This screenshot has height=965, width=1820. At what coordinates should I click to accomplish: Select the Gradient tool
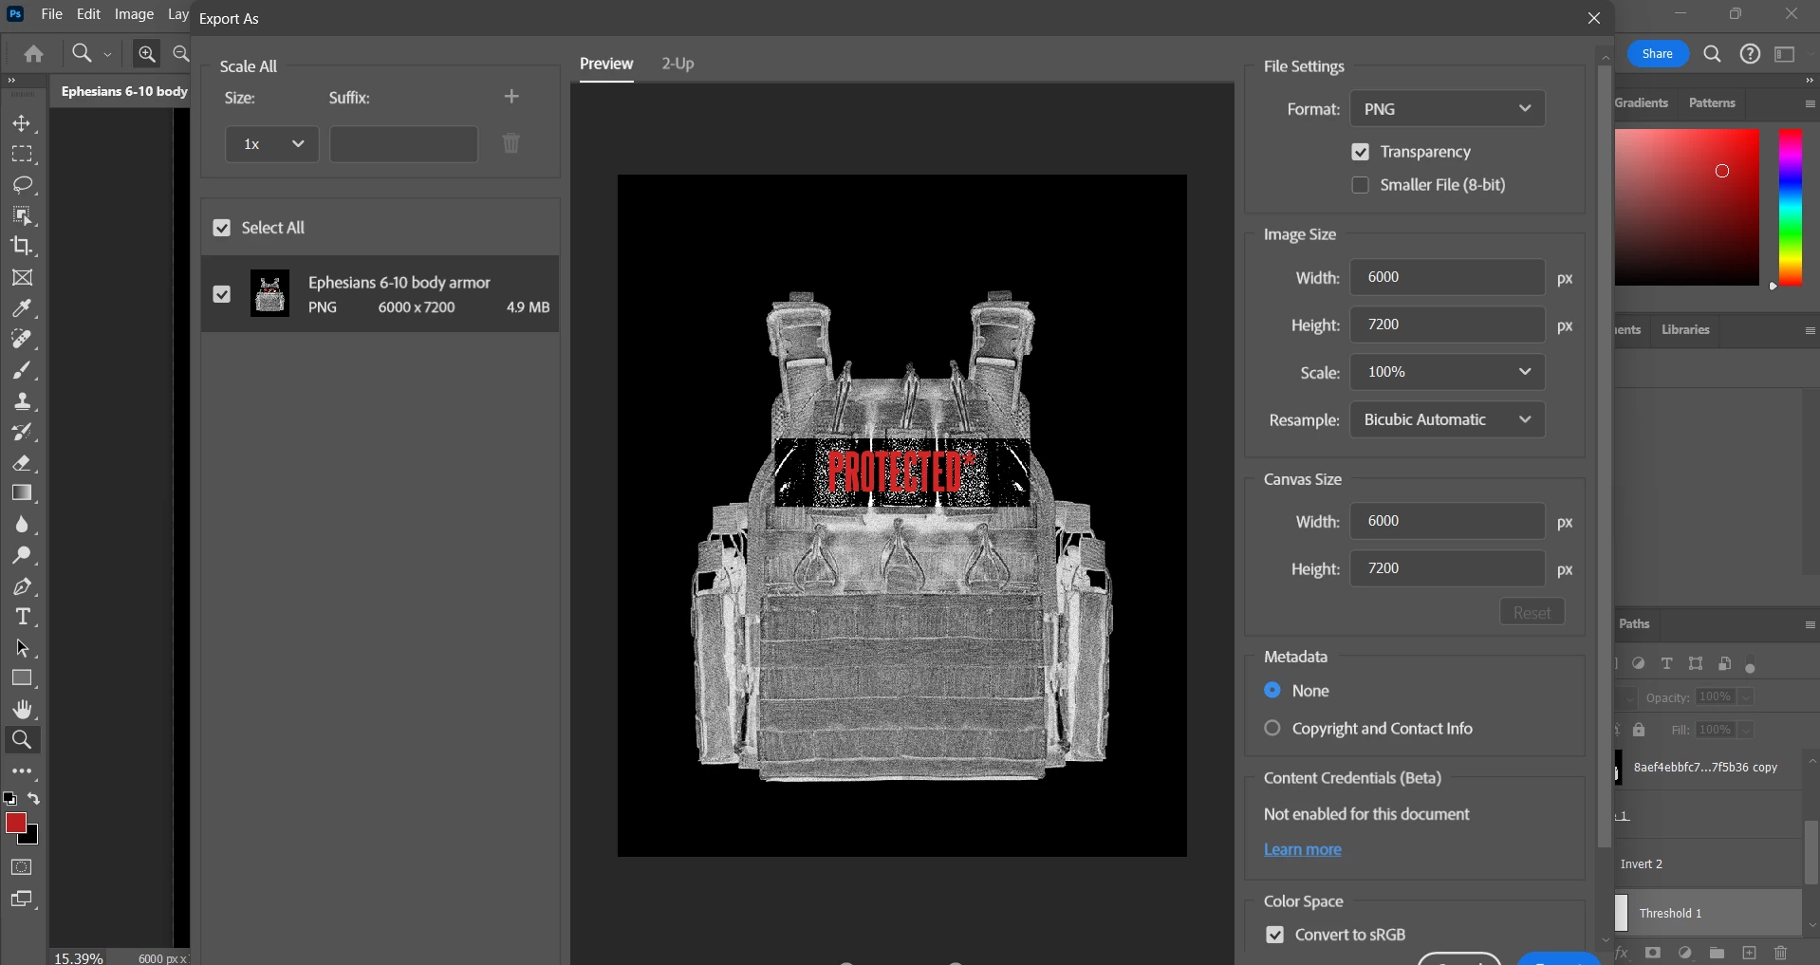pos(22,493)
